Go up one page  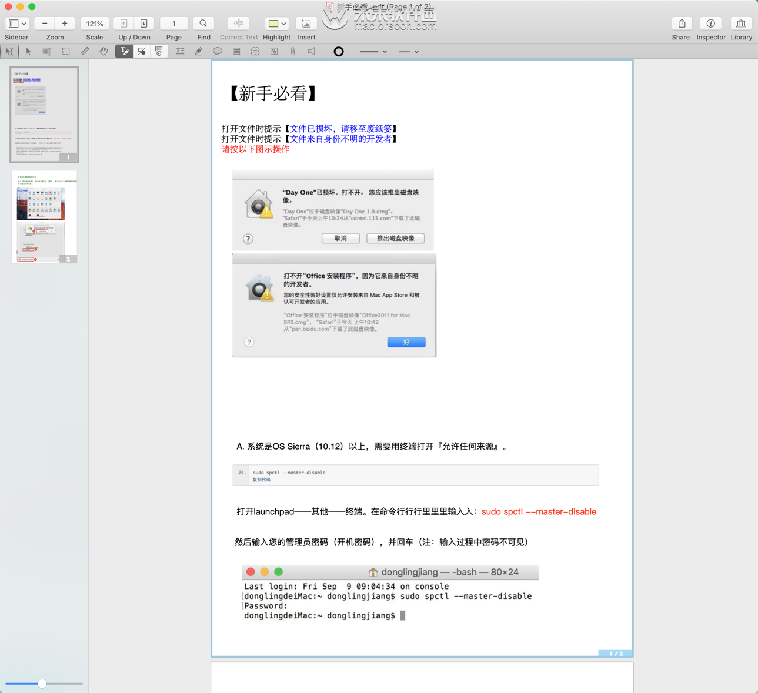124,24
